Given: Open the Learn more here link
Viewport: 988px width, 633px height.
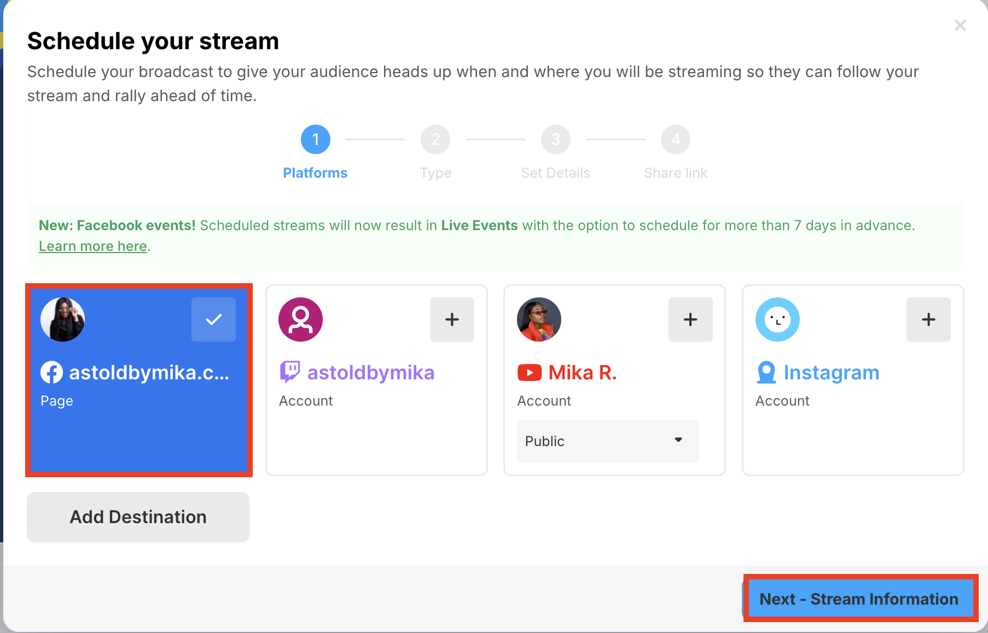Looking at the screenshot, I should (93, 247).
